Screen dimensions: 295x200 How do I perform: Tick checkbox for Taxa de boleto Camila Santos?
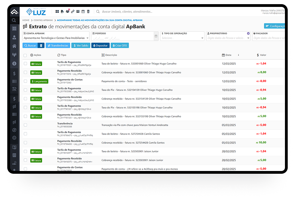pyautogui.click(x=25, y=134)
